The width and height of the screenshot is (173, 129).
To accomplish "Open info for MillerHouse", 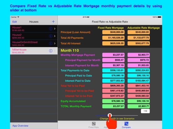I will pyautogui.click(x=51, y=51).
